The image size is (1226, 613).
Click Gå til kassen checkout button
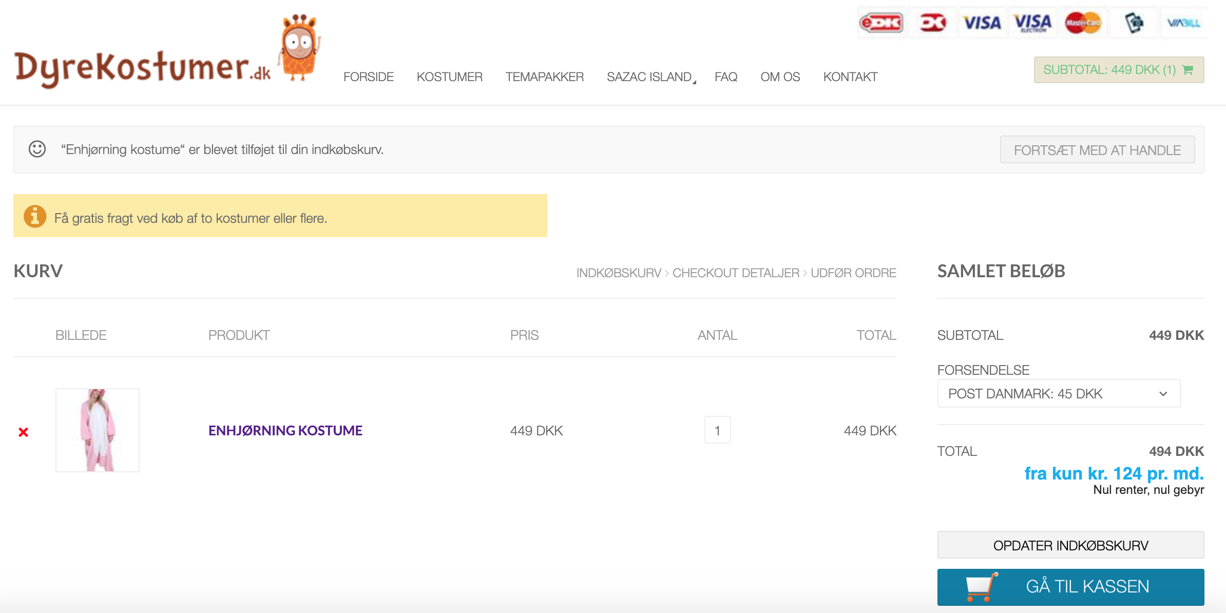click(1070, 587)
